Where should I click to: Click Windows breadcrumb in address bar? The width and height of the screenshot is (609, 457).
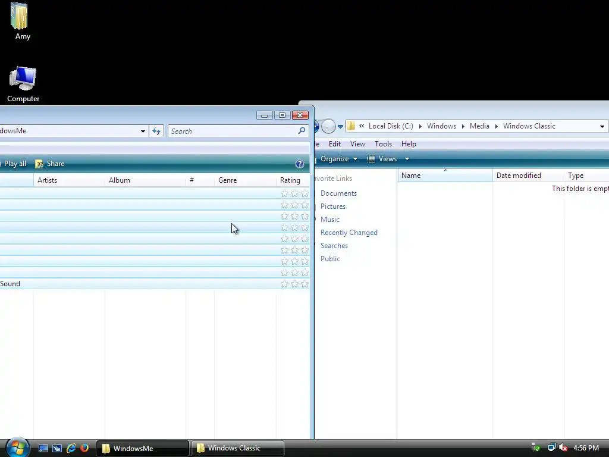coord(441,126)
